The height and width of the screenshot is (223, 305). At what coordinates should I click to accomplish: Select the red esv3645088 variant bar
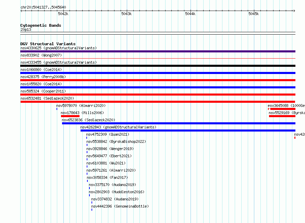click(x=282, y=109)
